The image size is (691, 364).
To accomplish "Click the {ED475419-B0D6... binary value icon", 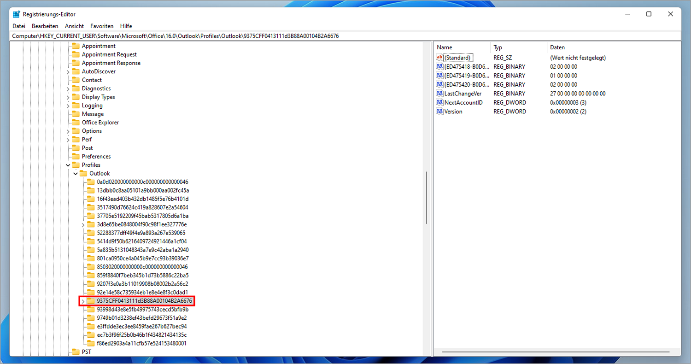I will 439,76.
